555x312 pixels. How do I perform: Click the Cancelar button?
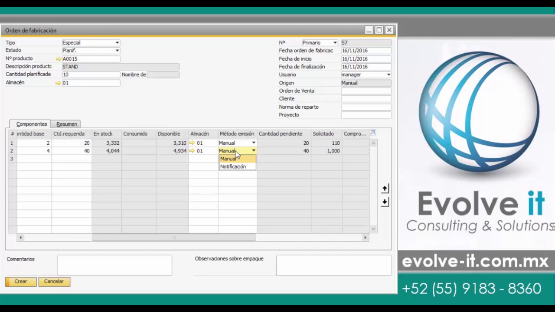click(x=54, y=282)
